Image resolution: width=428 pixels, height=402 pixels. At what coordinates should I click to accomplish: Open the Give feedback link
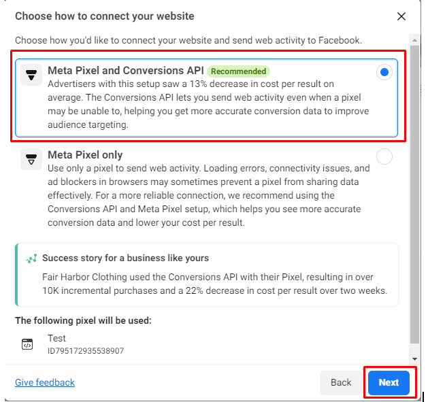(x=45, y=382)
